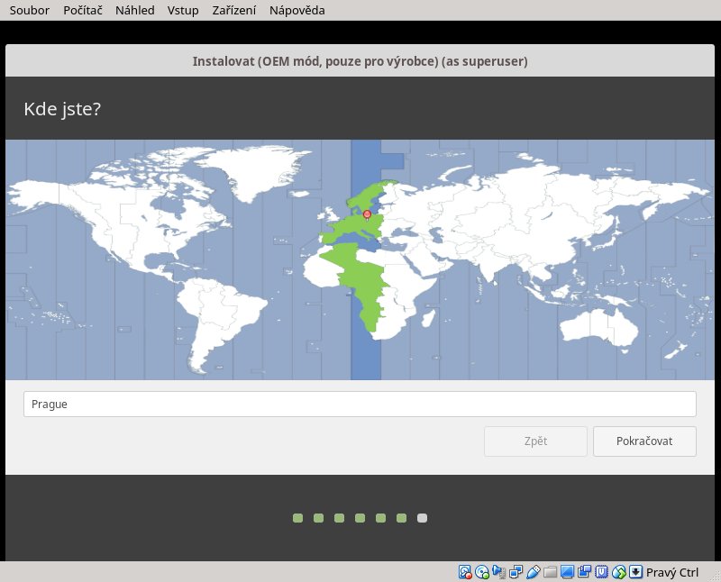
Task: Click the mouse integration status icon
Action: click(619, 572)
